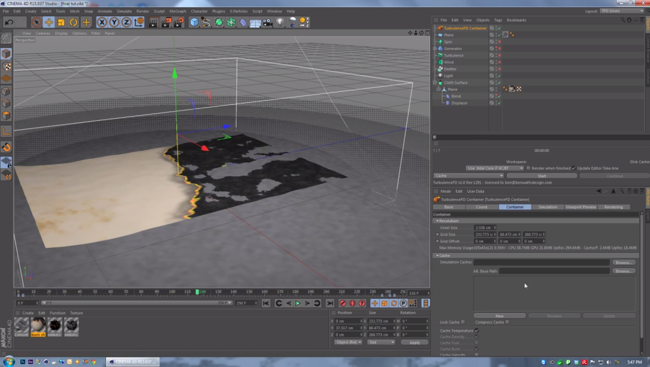650x367 pixels.
Task: Open the spline pen tools icon
Action: pos(206,22)
